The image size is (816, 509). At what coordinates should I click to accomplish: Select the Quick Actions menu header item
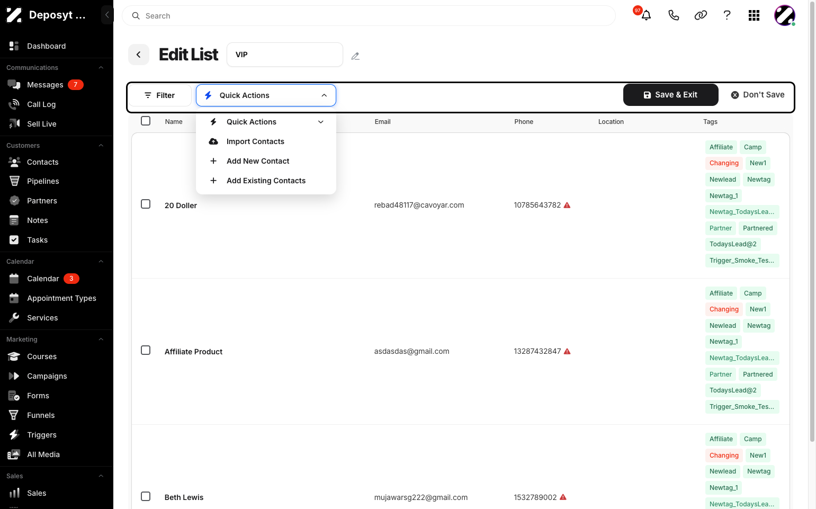[x=266, y=122]
